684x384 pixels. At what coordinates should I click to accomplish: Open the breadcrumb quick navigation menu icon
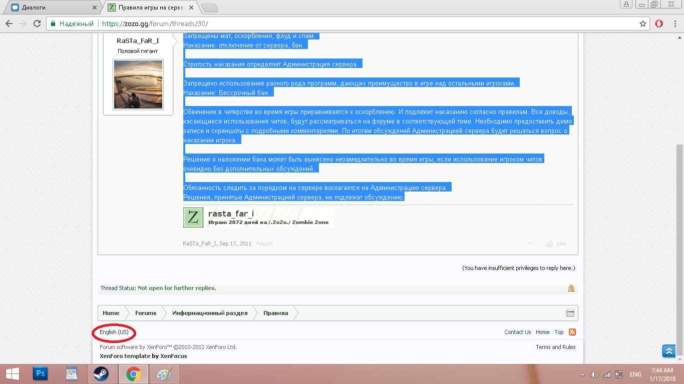pos(570,313)
